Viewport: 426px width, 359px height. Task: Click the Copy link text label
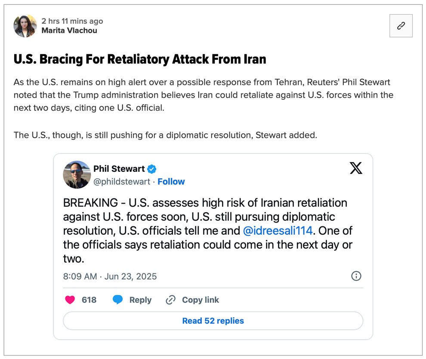[201, 300]
